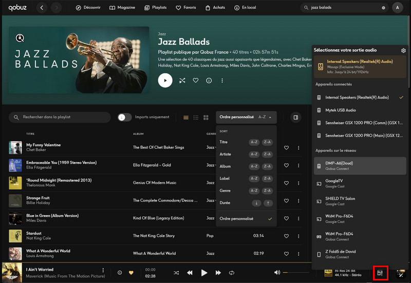
Task: Open the Achats section
Action: pyautogui.click(x=215, y=8)
